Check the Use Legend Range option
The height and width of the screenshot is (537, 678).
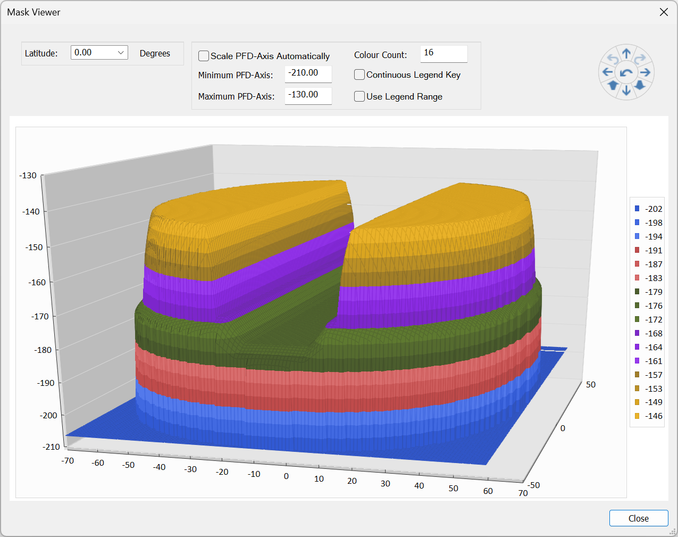(359, 96)
